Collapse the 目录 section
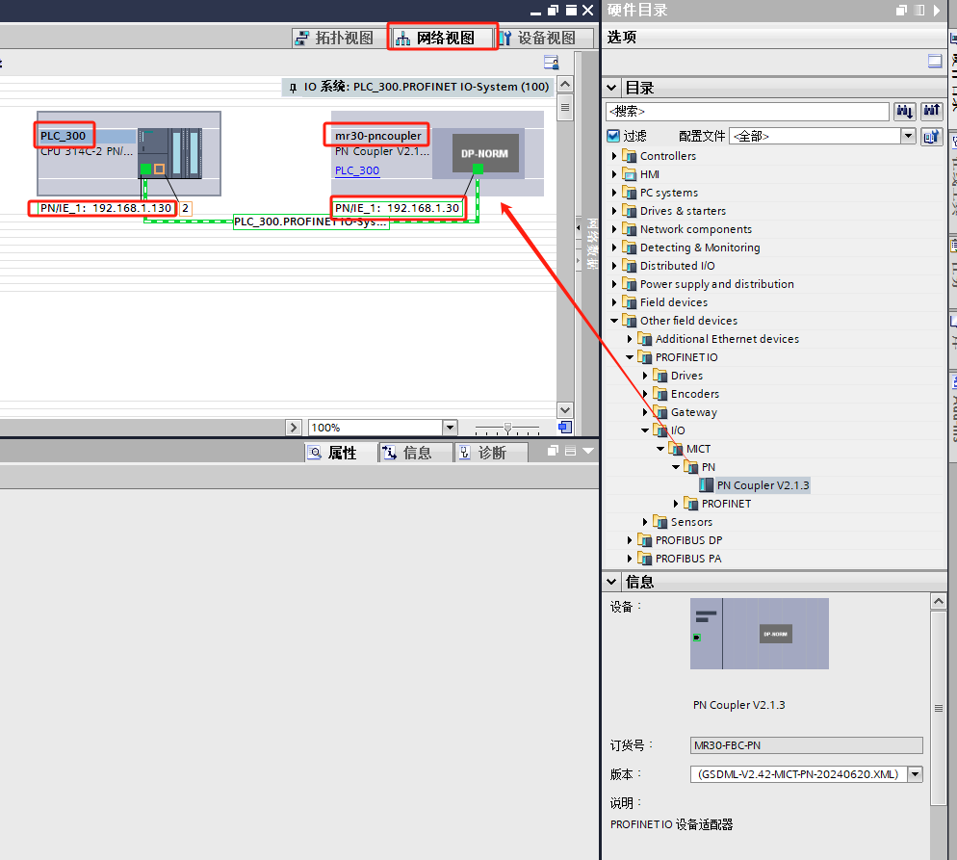Screen dimensions: 957x860 [611, 88]
